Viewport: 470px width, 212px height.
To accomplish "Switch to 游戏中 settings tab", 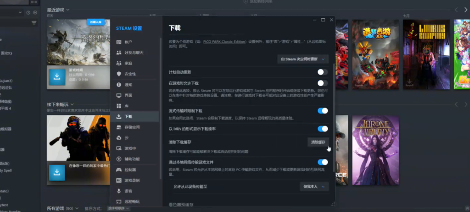I will [x=130, y=148].
